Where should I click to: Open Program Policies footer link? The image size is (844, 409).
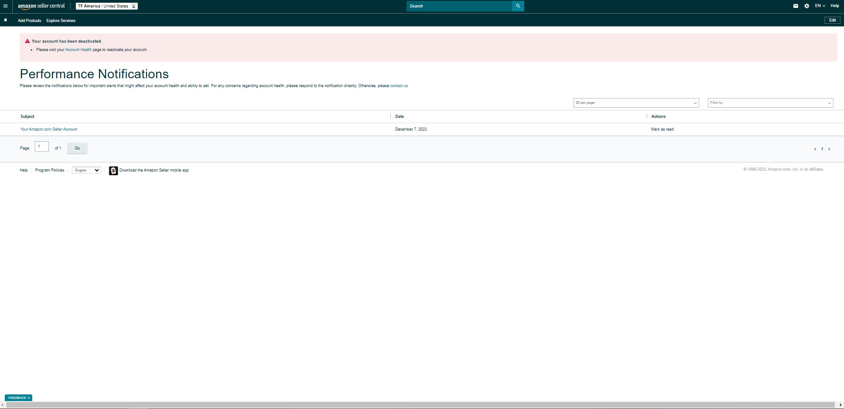click(x=50, y=170)
